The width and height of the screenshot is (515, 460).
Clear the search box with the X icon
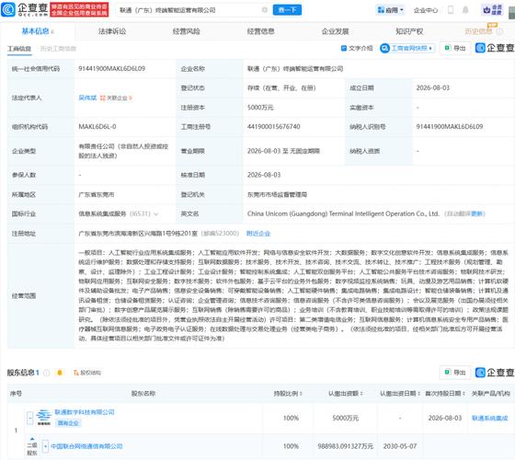tap(265, 10)
